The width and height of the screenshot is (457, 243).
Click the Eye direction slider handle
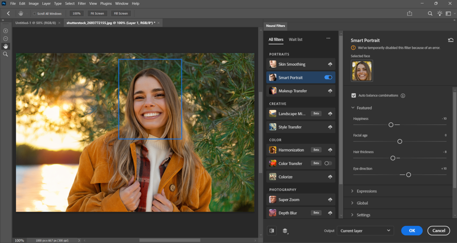tap(409, 175)
